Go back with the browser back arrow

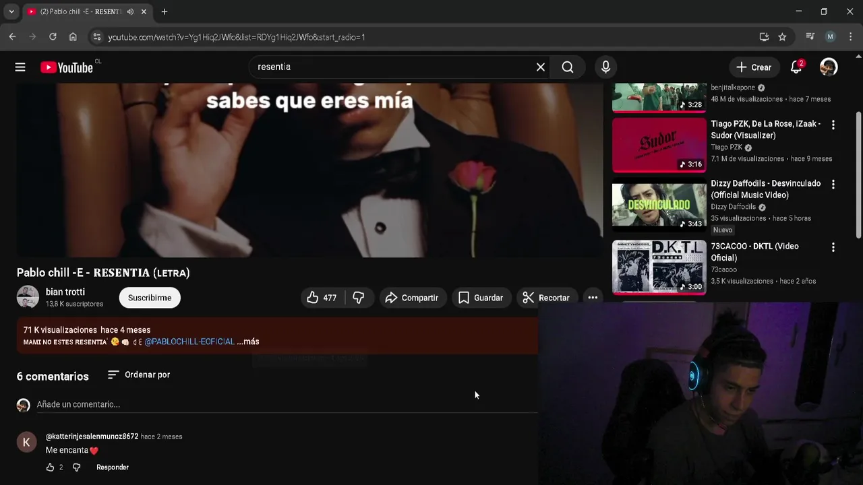pyautogui.click(x=12, y=37)
